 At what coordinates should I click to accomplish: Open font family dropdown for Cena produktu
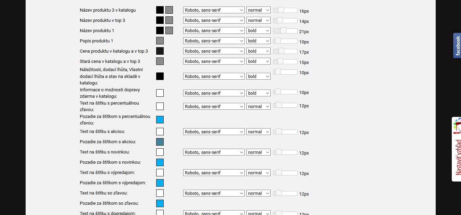pos(214,51)
